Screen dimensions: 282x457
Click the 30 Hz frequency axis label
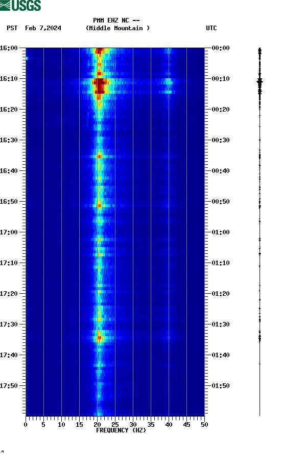tap(133, 425)
